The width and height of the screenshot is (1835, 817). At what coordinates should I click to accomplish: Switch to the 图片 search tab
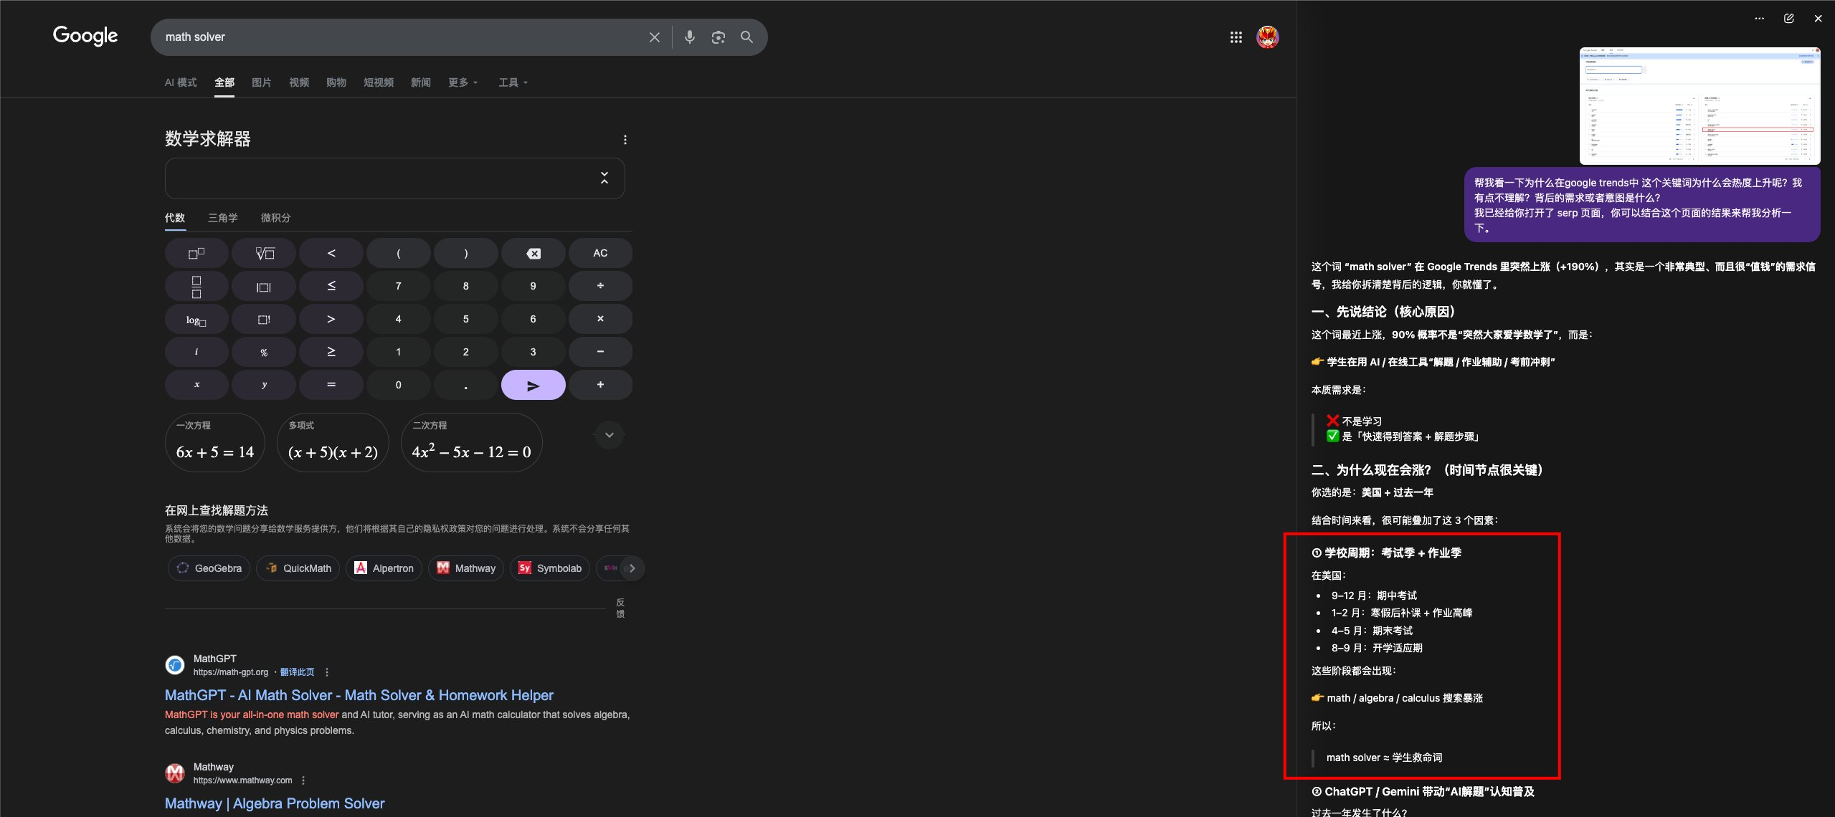[261, 82]
